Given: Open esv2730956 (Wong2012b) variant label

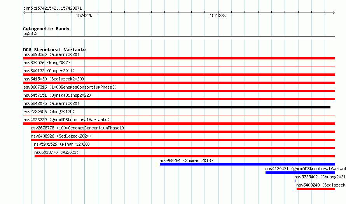Looking at the screenshot, I should coord(49,112).
